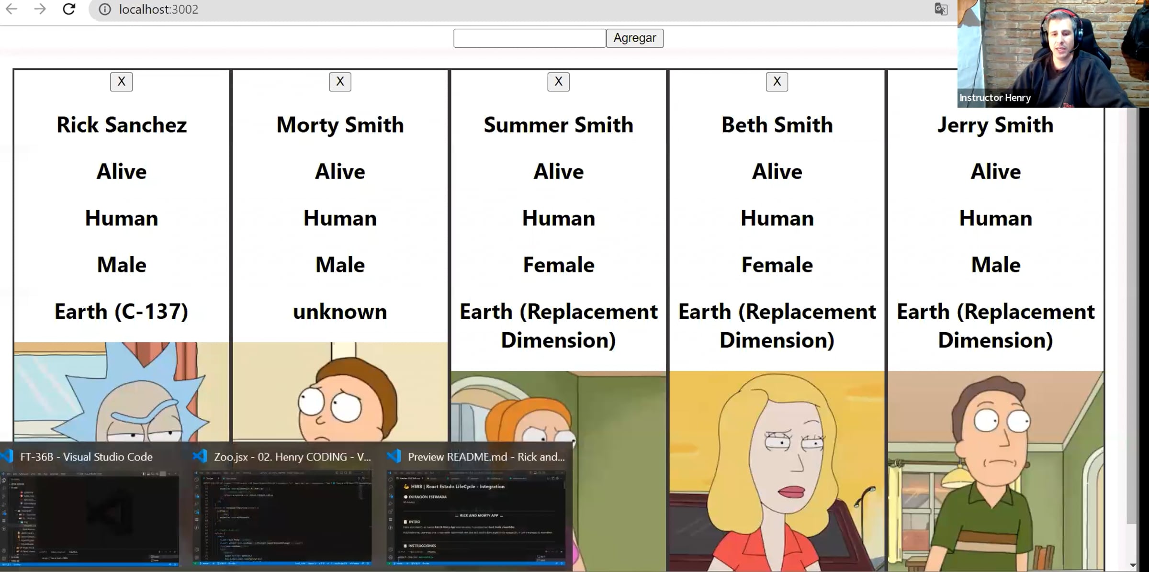Switch to Zoo.jsx VS Code window preview

(x=282, y=518)
